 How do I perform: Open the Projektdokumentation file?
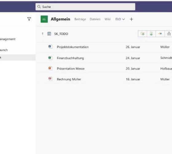pyautogui.click(x=73, y=47)
